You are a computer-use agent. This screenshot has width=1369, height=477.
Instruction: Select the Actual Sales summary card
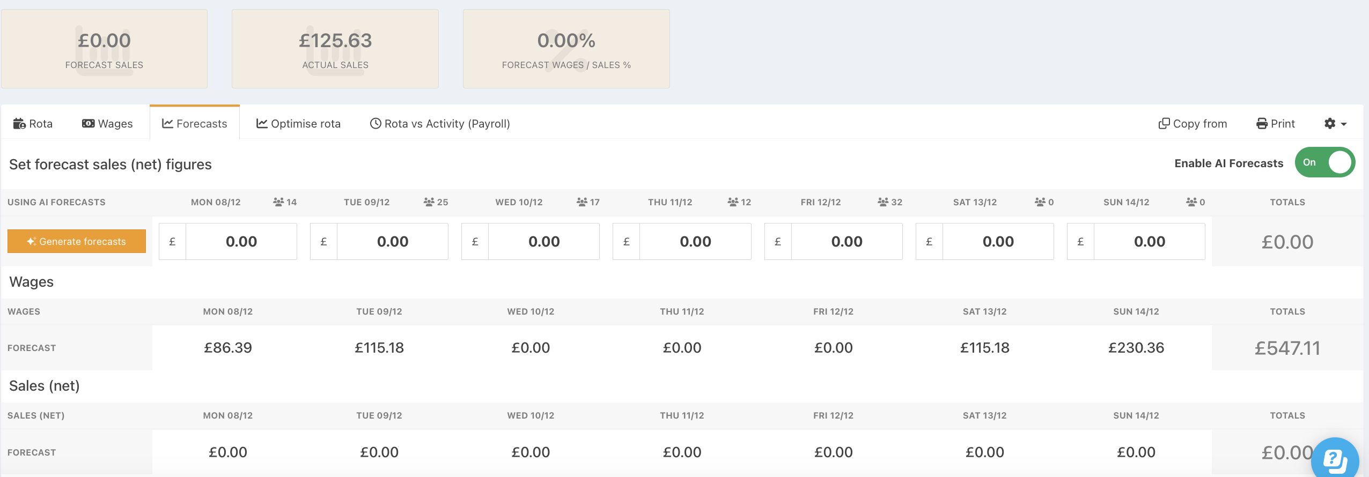pos(335,49)
